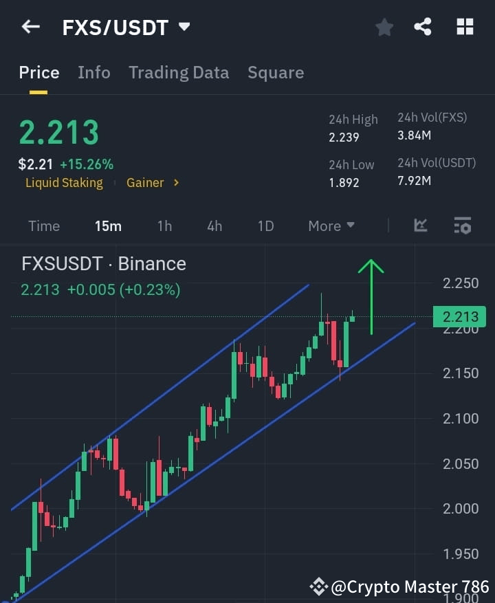The width and height of the screenshot is (495, 603).
Task: Open the Liquid Staking link
Action: [x=64, y=183]
